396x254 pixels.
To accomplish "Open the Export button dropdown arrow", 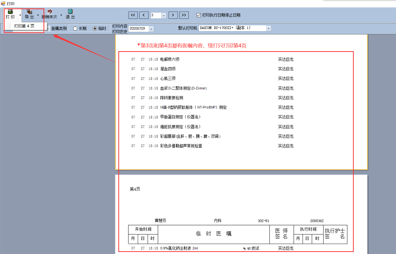I will [38, 15].
